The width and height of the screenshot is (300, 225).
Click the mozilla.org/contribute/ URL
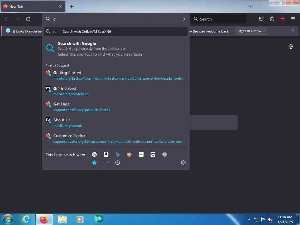coord(71,94)
